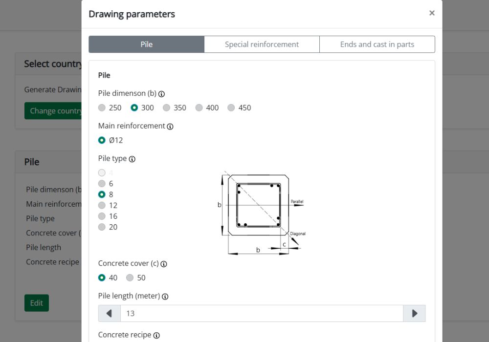The height and width of the screenshot is (342, 489).
Task: Choose pile type 6
Action: 106,184
